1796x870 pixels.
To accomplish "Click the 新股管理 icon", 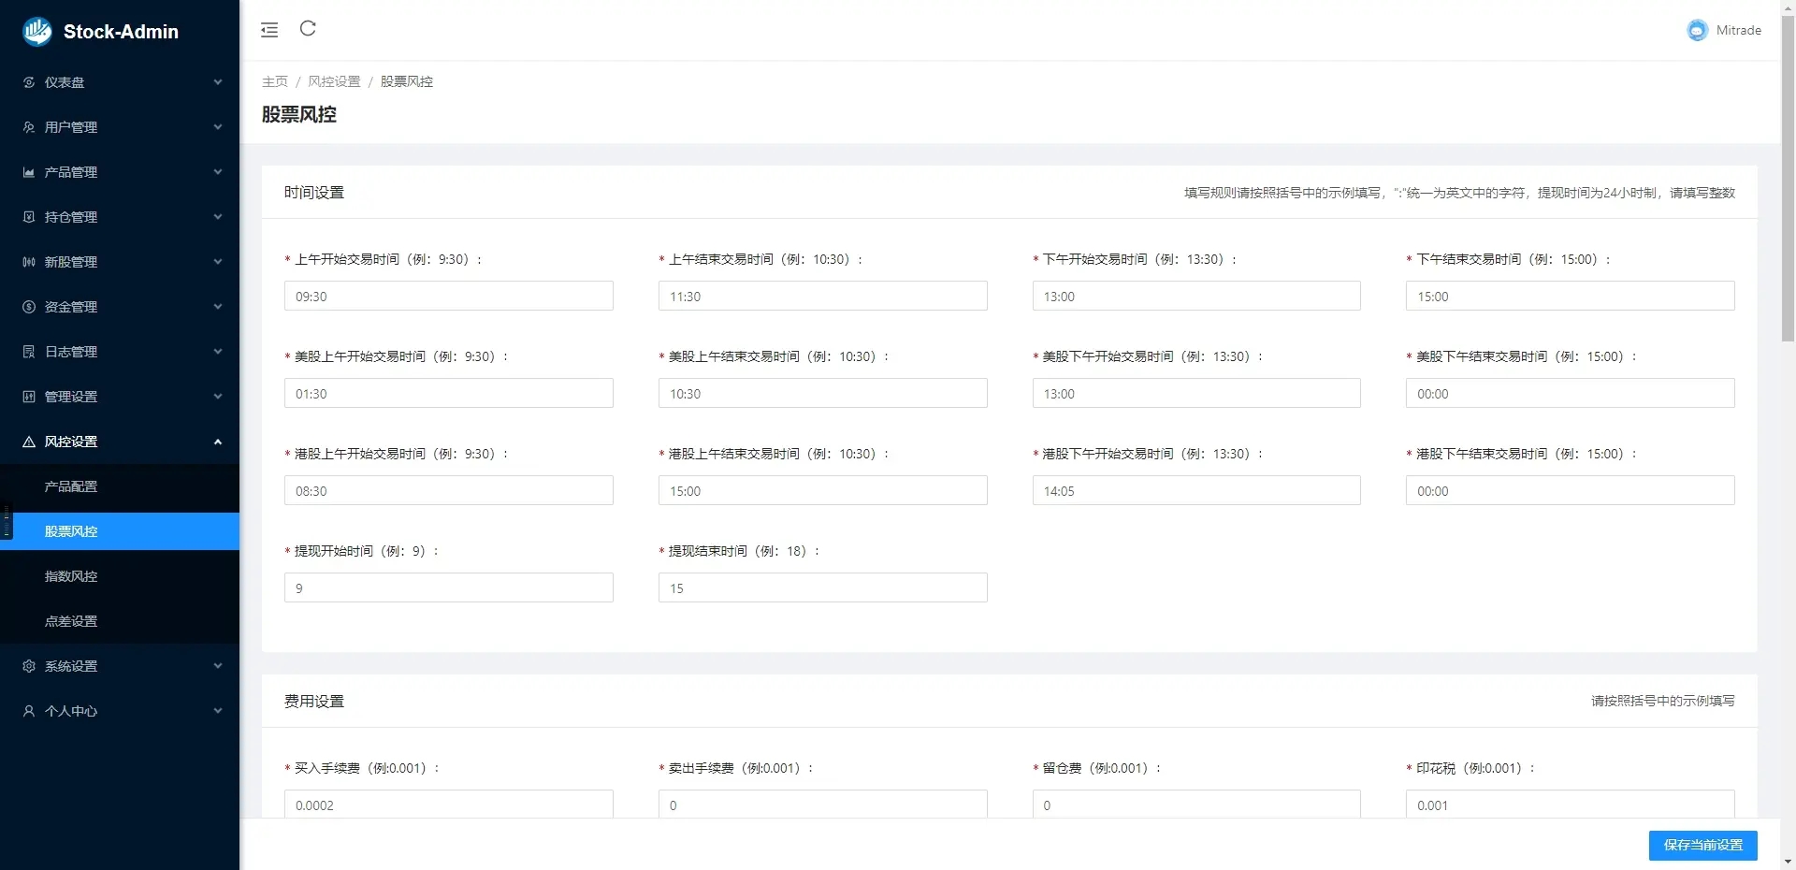I will [29, 262].
